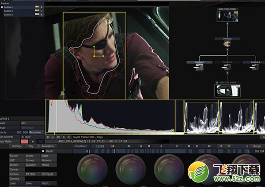Play the sequence forward
The width and height of the screenshot is (265, 187).
(177, 146)
